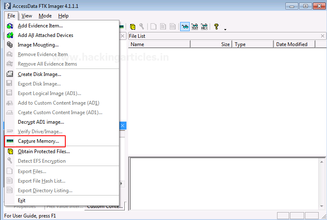Open the View menu
This screenshot has height=220, width=327.
tap(27, 16)
